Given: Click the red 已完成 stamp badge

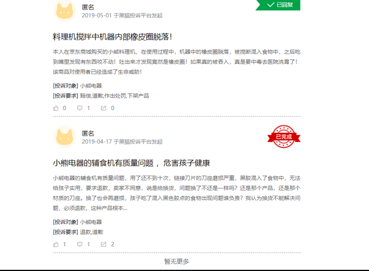Looking at the screenshot, I should tap(284, 136).
